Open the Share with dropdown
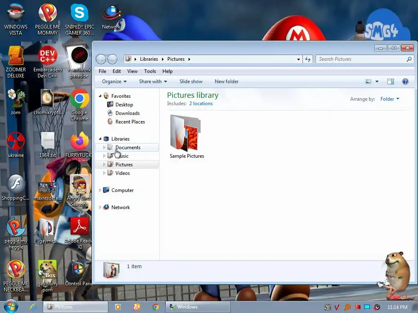The width and height of the screenshot is (418, 313). tap(153, 82)
